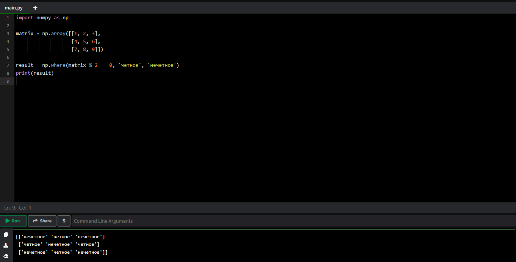
Task: Click 'np.where' in the result line
Action: click(x=54, y=65)
